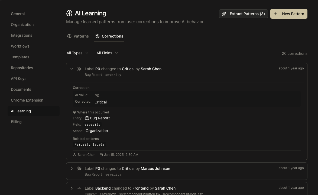Click the bug icon in Marcus Johnson's correction

click(x=79, y=169)
